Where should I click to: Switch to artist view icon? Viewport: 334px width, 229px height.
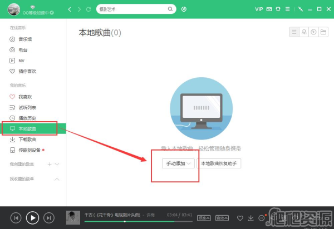pyautogui.click(x=304, y=32)
